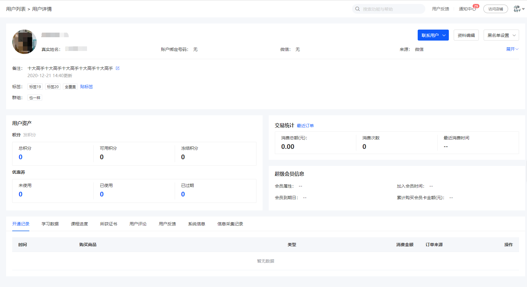
Task: Click the notification badge showing 29
Action: [476, 6]
